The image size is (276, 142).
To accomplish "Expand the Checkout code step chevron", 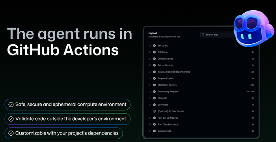I will coord(150,59).
